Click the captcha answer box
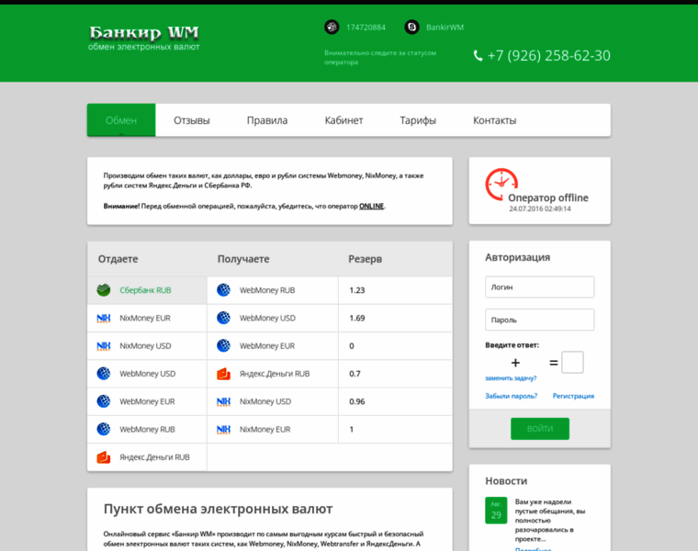Image resolution: width=698 pixels, height=551 pixels. click(572, 363)
